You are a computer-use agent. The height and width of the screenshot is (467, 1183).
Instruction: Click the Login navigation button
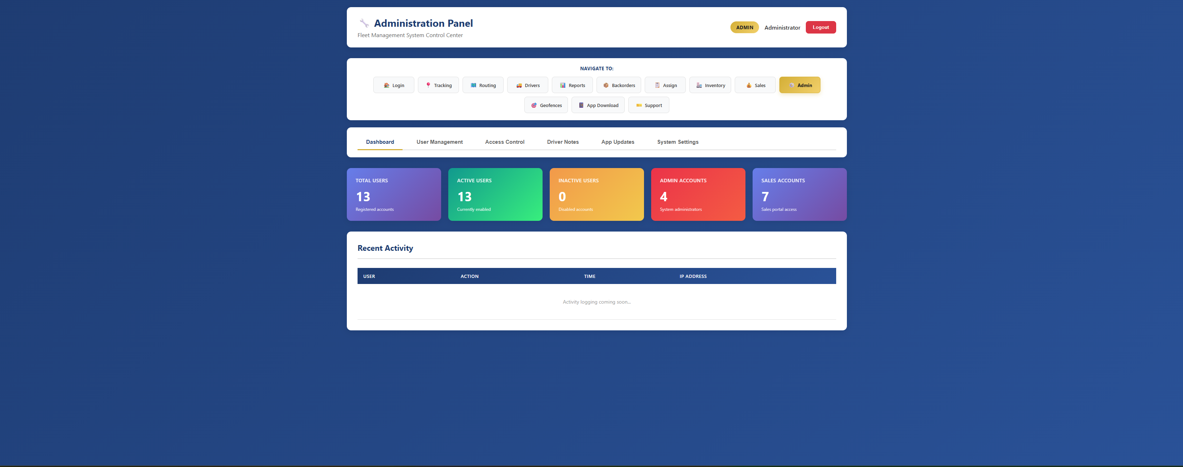click(393, 85)
